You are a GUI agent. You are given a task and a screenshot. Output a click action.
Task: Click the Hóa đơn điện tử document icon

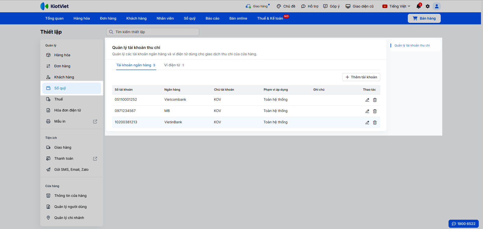coord(48,110)
